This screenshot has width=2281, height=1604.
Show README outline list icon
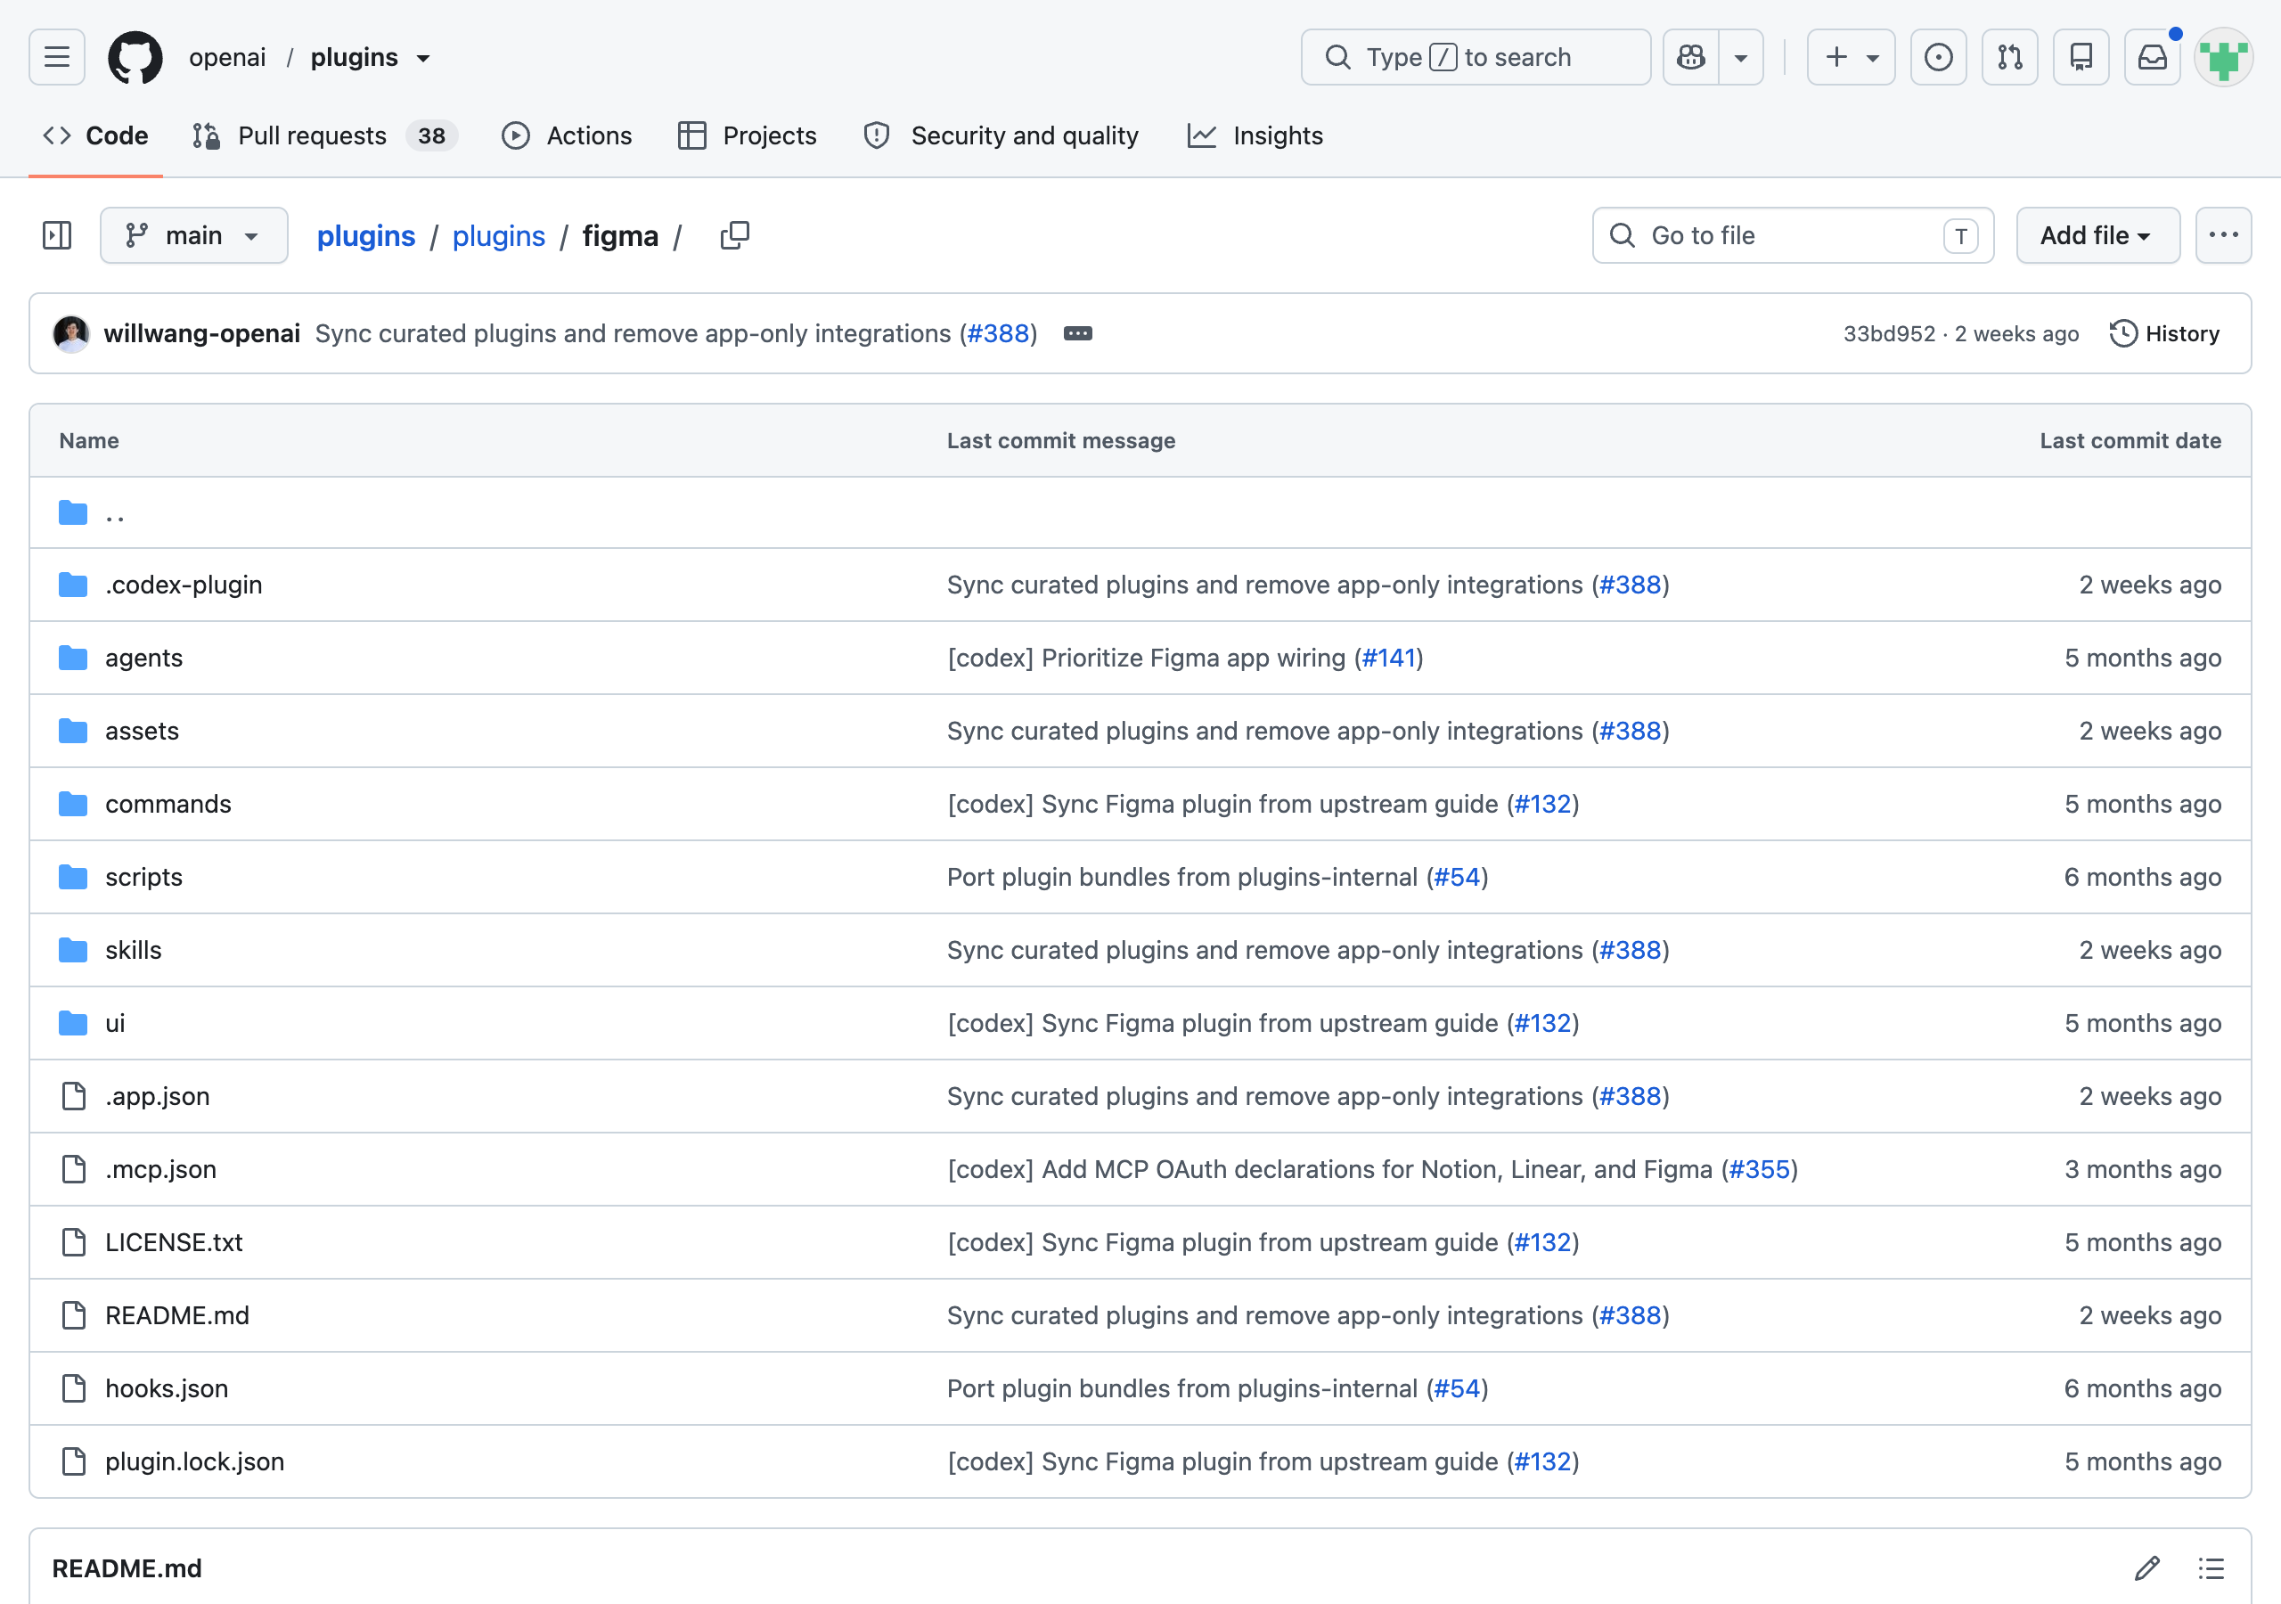point(2212,1568)
